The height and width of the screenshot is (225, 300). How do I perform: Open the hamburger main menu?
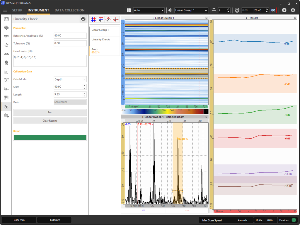tap(5, 10)
